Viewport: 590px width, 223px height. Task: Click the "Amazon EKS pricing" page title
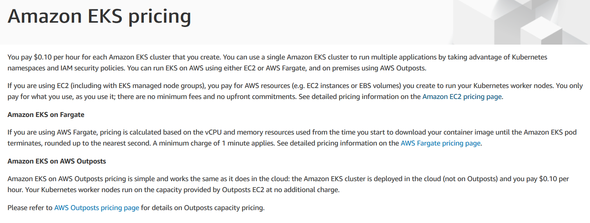point(99,16)
